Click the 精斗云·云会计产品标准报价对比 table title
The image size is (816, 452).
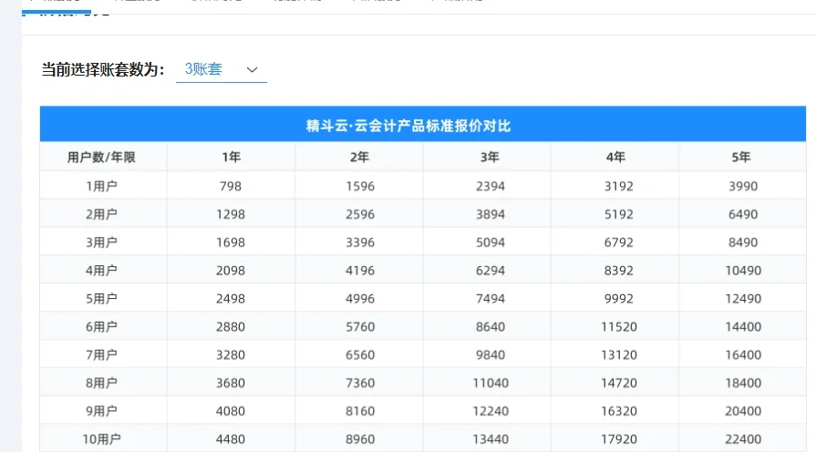click(x=408, y=126)
